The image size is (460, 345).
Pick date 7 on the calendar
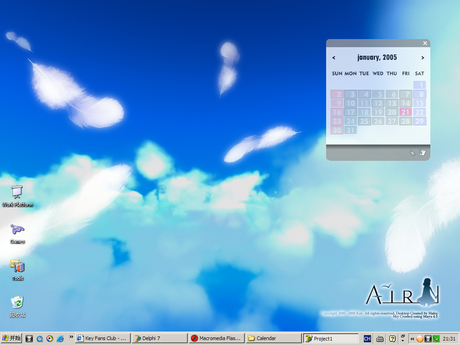click(x=406, y=94)
